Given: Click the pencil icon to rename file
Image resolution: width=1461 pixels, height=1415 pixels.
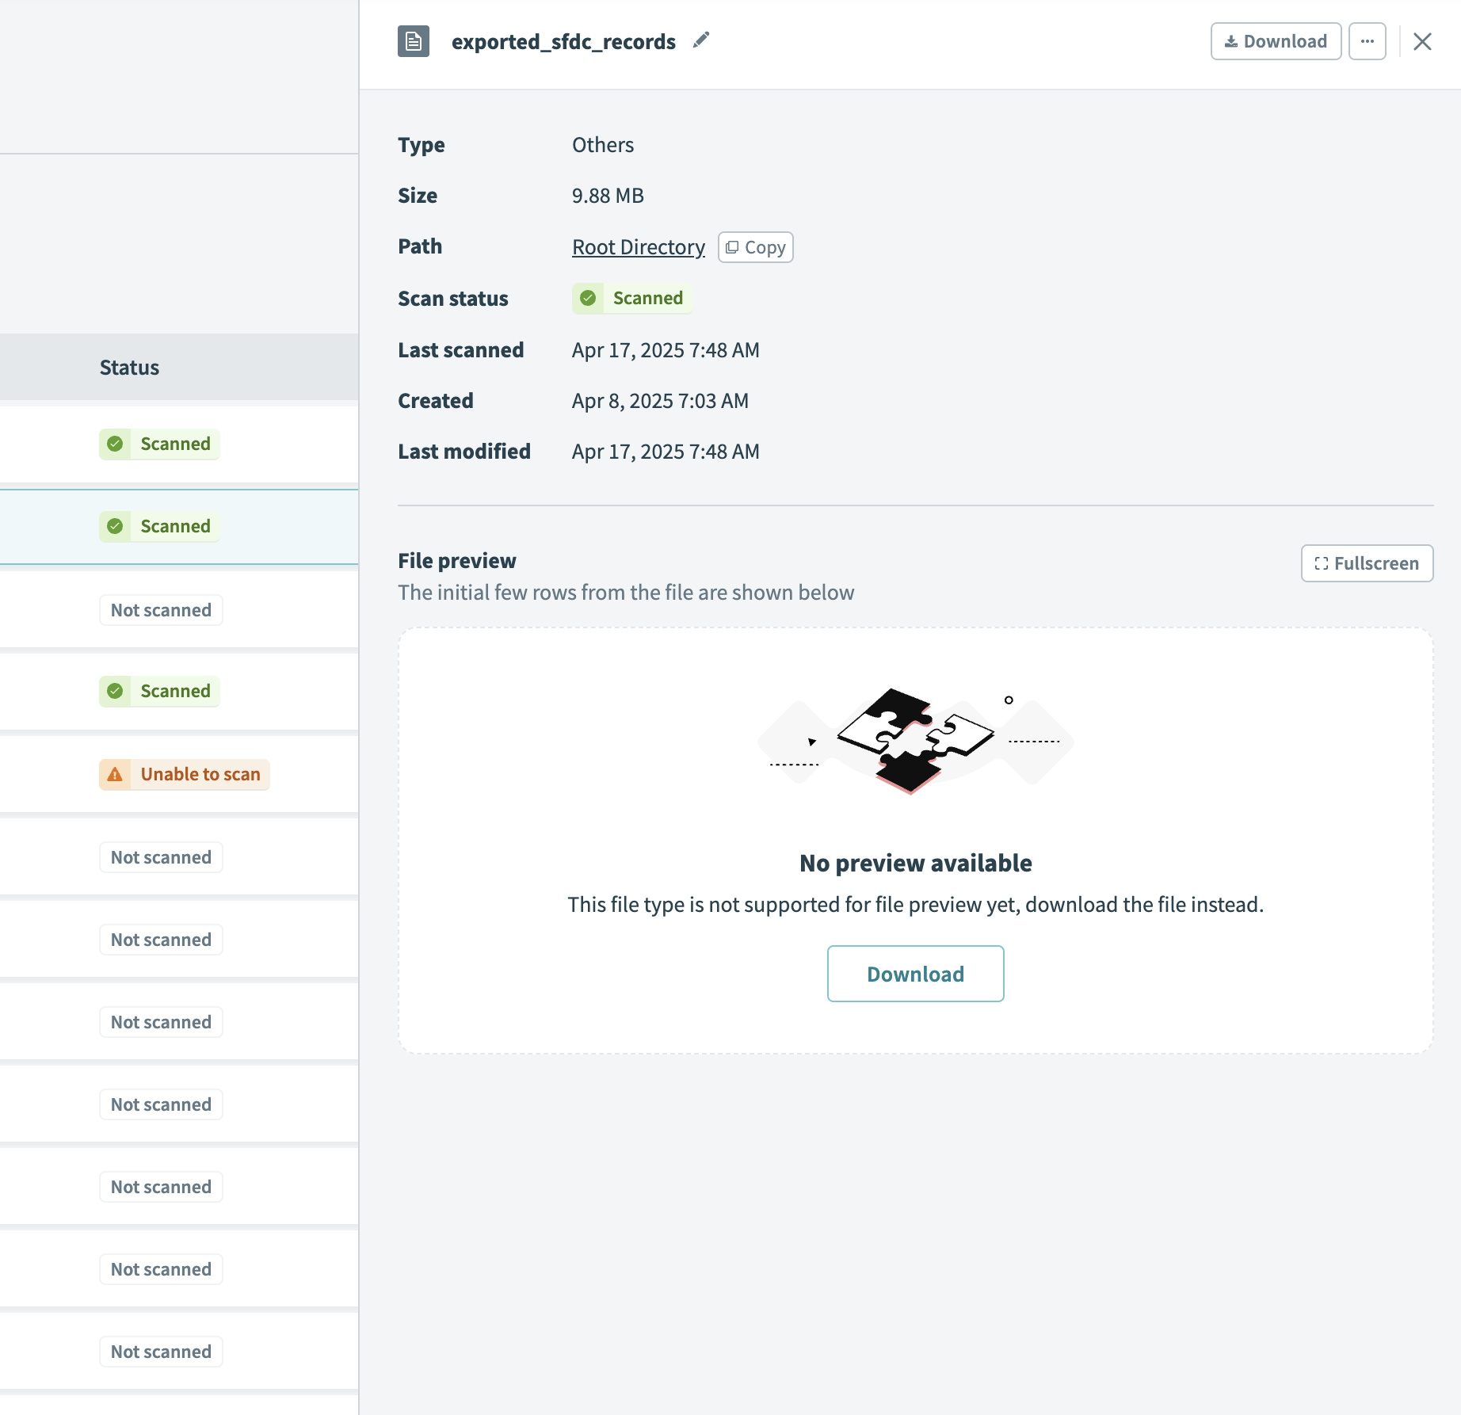Looking at the screenshot, I should click(x=700, y=40).
